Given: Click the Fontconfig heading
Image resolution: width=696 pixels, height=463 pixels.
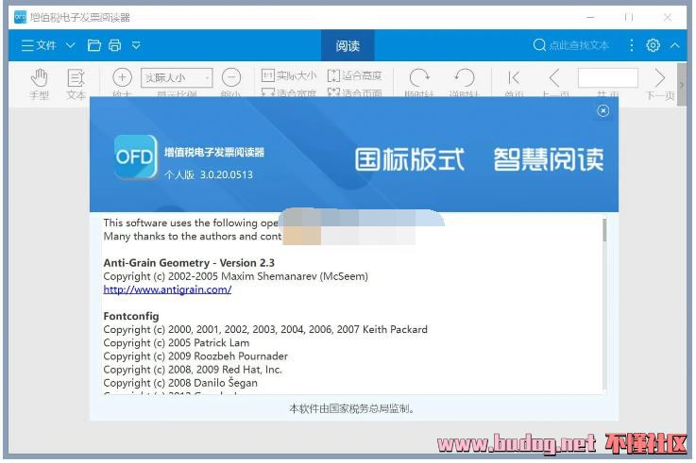Looking at the screenshot, I should pyautogui.click(x=131, y=316).
